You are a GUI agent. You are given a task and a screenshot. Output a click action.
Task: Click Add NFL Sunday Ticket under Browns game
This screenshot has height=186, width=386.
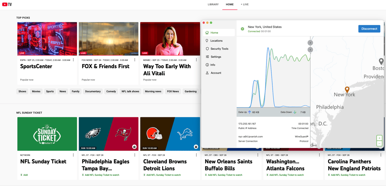pos(162,175)
